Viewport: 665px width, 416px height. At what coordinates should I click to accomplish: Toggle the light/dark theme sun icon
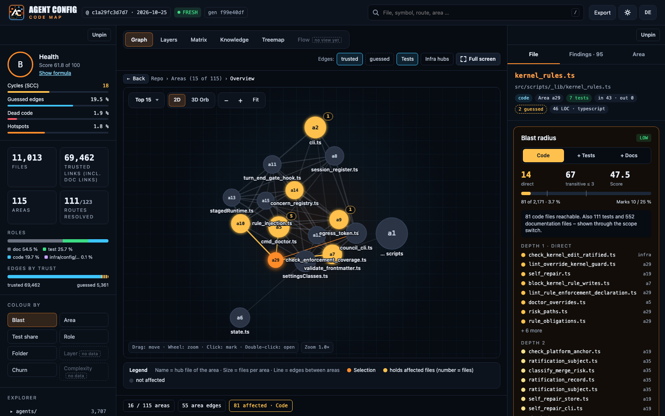click(628, 12)
